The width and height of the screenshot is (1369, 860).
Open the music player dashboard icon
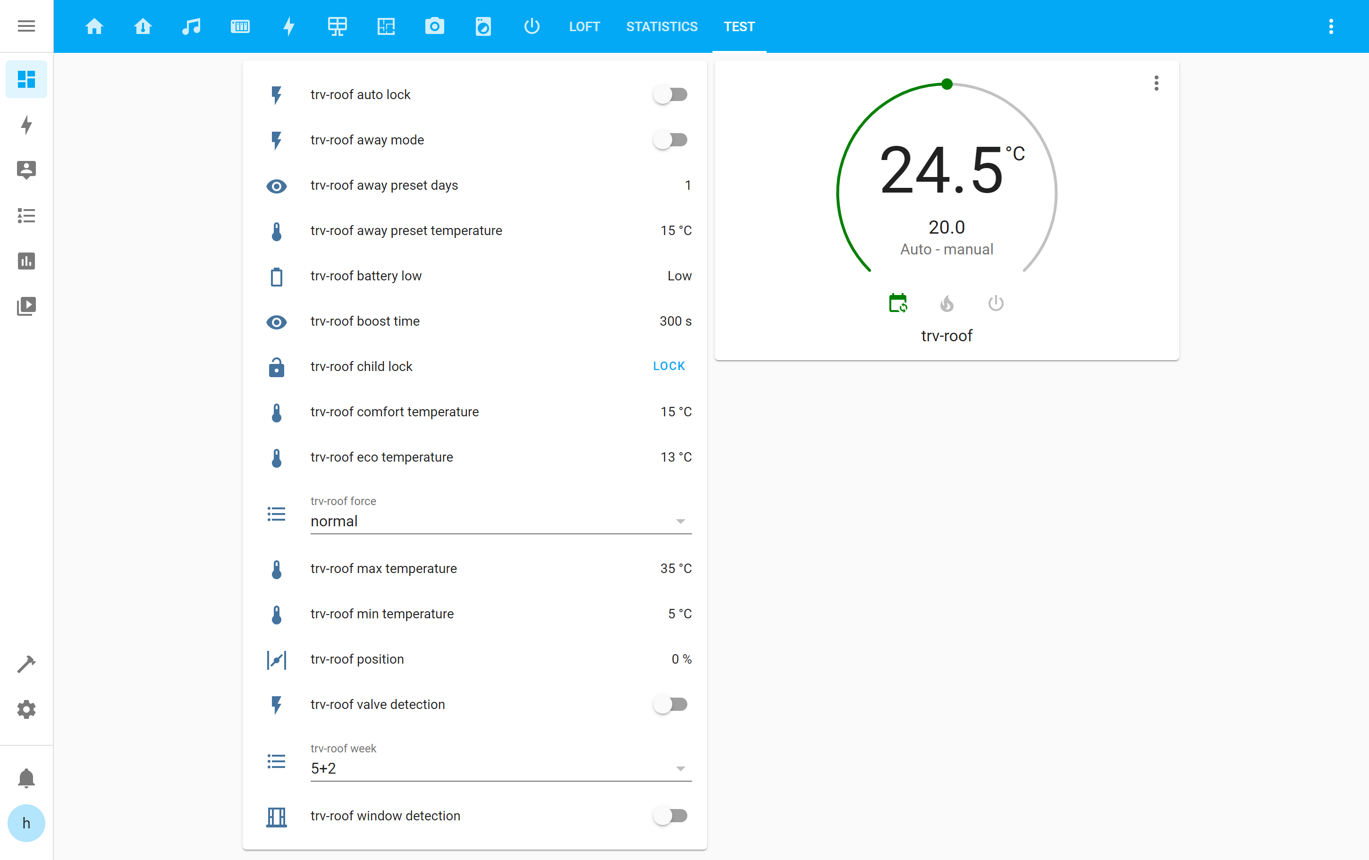[192, 26]
